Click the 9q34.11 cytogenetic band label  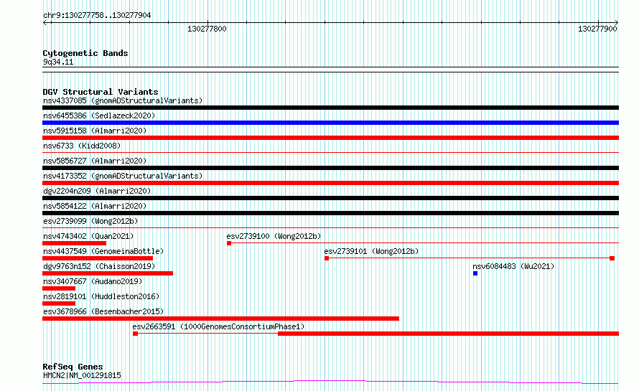tap(58, 62)
